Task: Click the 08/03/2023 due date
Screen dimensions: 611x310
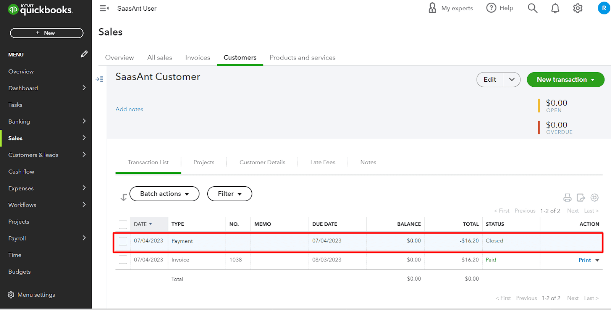Action: [327, 260]
